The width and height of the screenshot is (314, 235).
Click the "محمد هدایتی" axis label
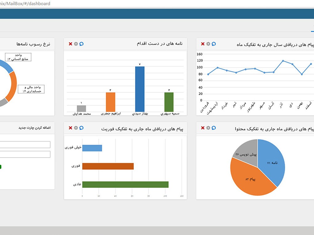81,114
